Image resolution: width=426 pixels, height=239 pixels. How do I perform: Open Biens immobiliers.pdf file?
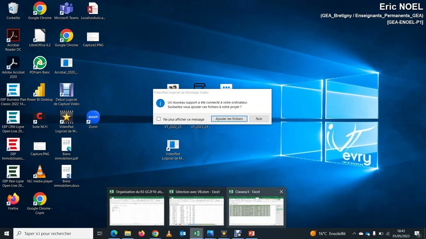pyautogui.click(x=67, y=149)
